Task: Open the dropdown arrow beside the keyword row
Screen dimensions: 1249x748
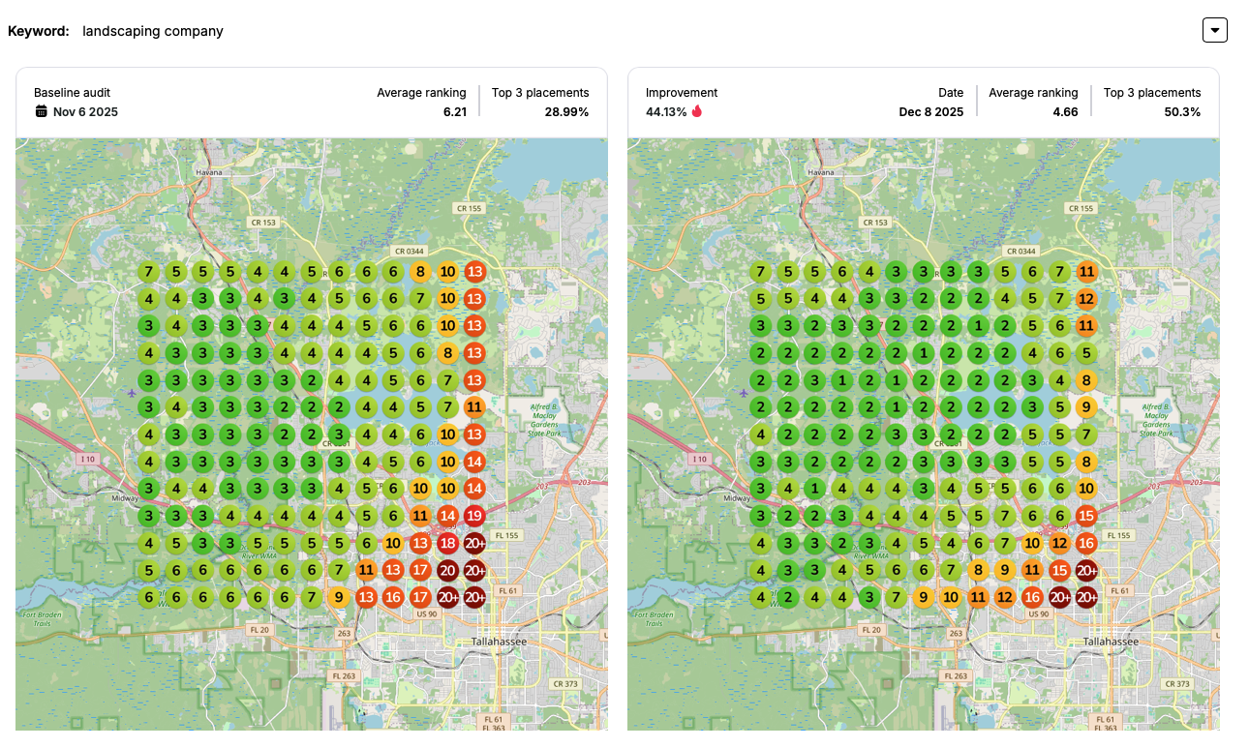Action: pyautogui.click(x=1214, y=30)
